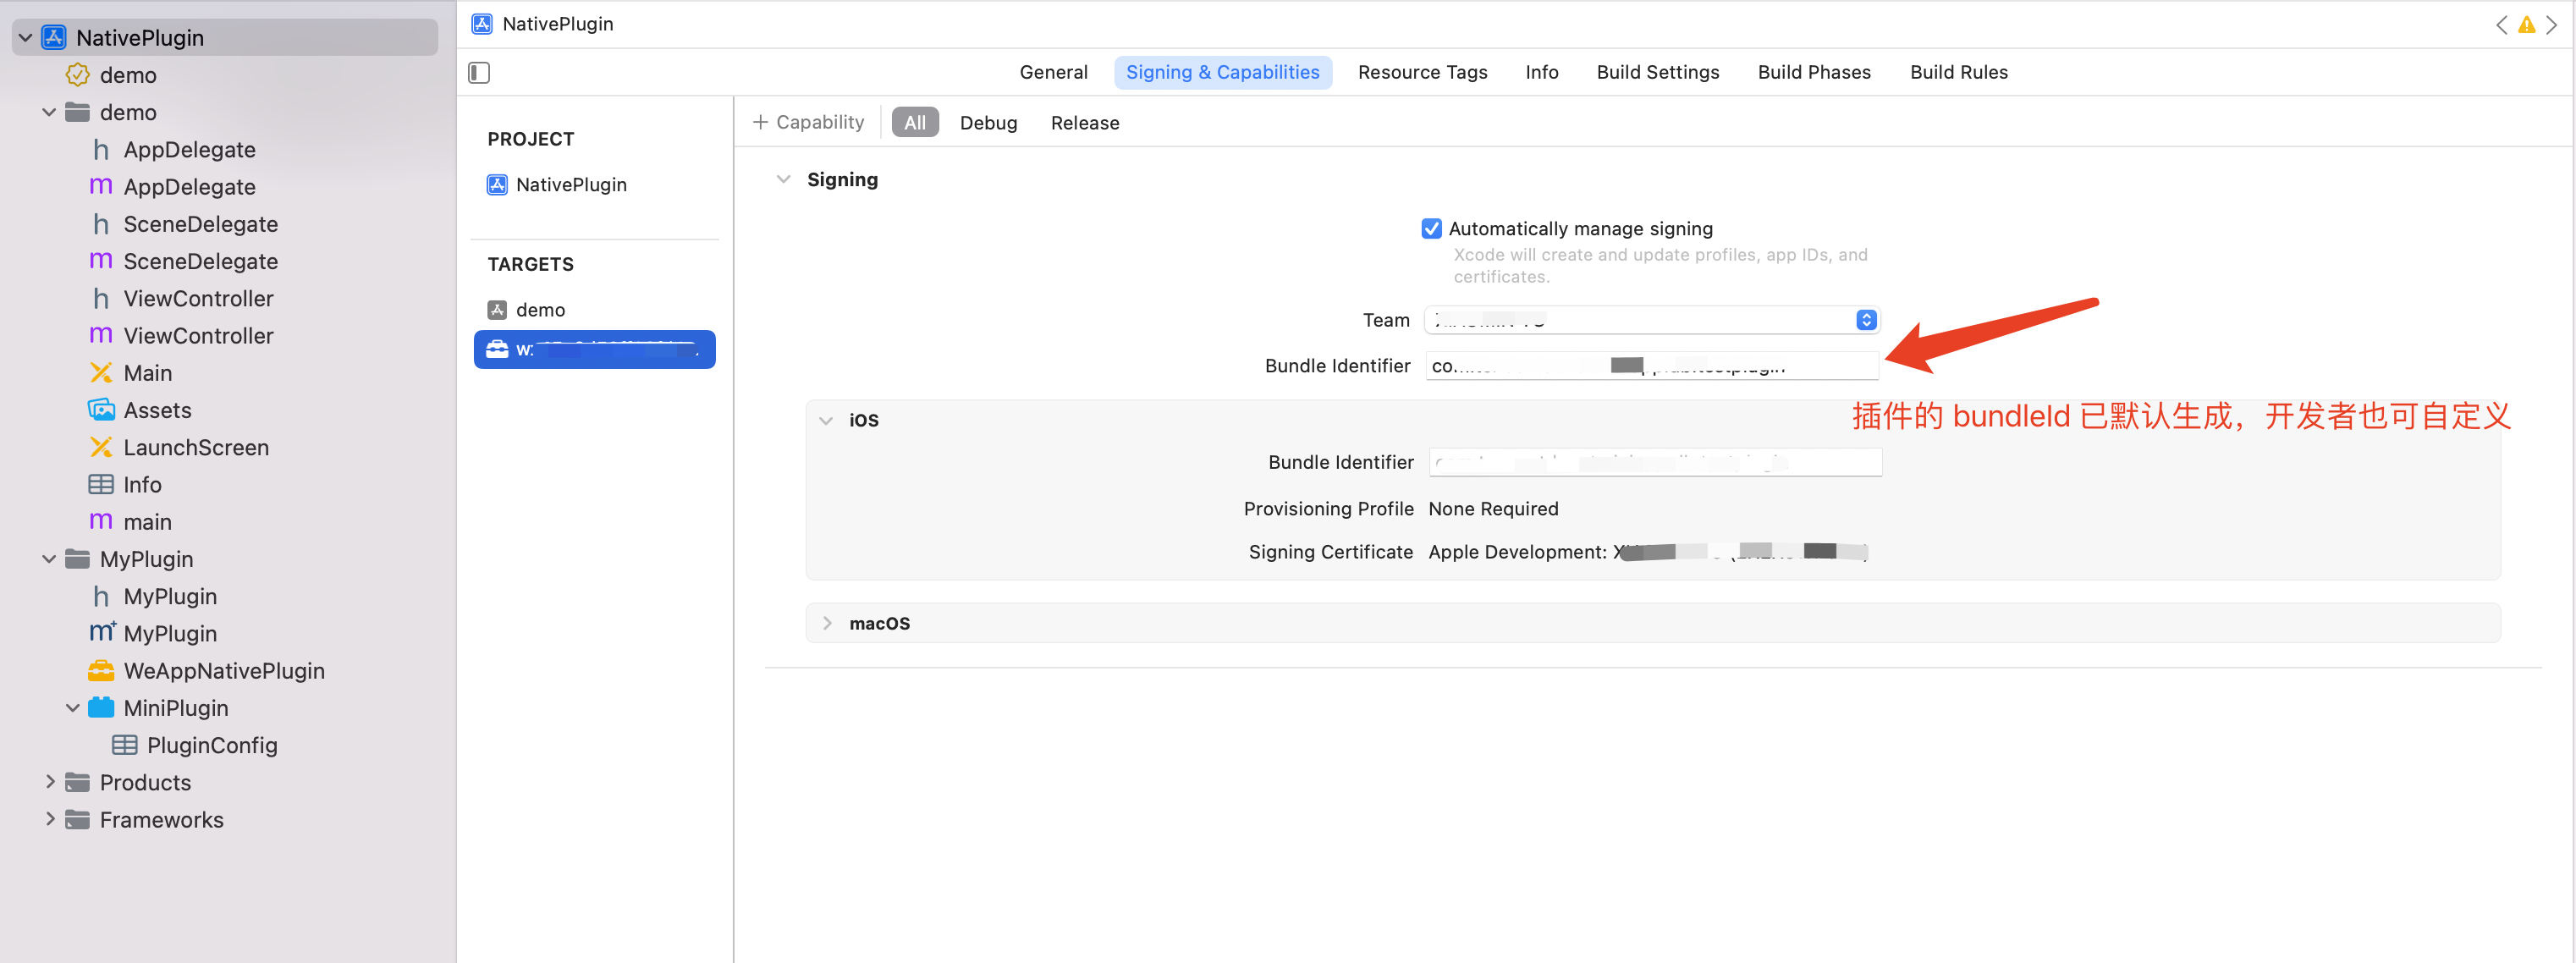Switch to Resource Tags tab
Viewport: 2576px width, 963px height.
(x=1422, y=72)
